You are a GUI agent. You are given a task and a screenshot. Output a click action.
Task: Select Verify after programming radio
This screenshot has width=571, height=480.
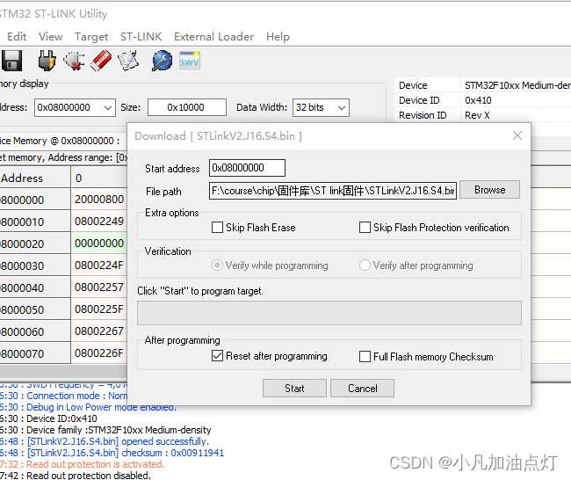365,265
